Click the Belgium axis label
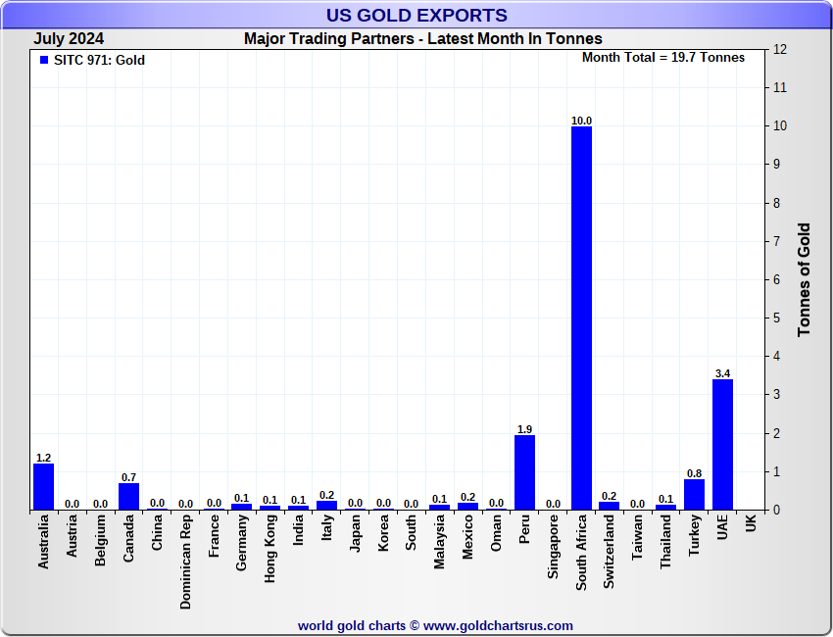 click(x=100, y=540)
